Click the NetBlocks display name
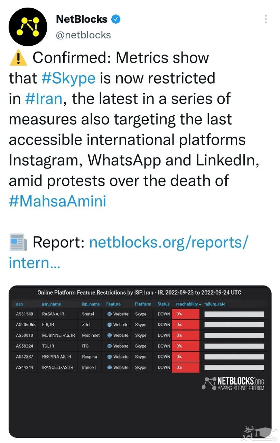 pos(82,19)
